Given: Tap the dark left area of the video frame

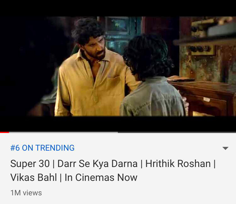Looking at the screenshot, I should 26,66.
